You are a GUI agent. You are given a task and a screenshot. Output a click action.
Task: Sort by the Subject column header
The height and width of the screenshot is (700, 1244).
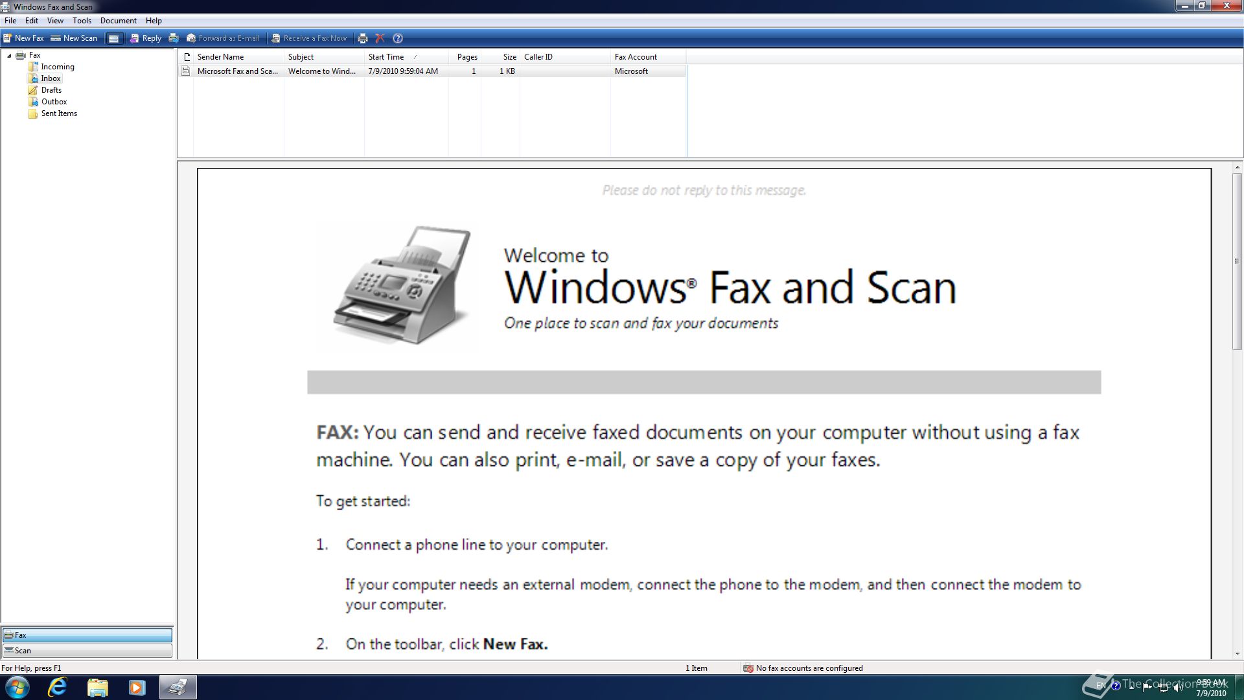tap(324, 57)
